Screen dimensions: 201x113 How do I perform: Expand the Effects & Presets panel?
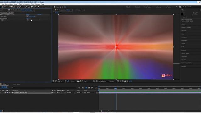[186, 28]
